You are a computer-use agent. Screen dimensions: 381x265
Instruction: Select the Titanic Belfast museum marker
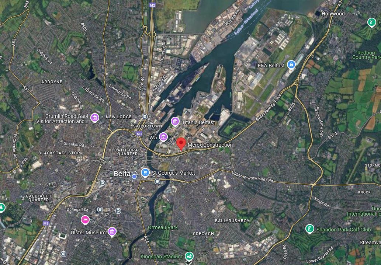[x=175, y=122]
